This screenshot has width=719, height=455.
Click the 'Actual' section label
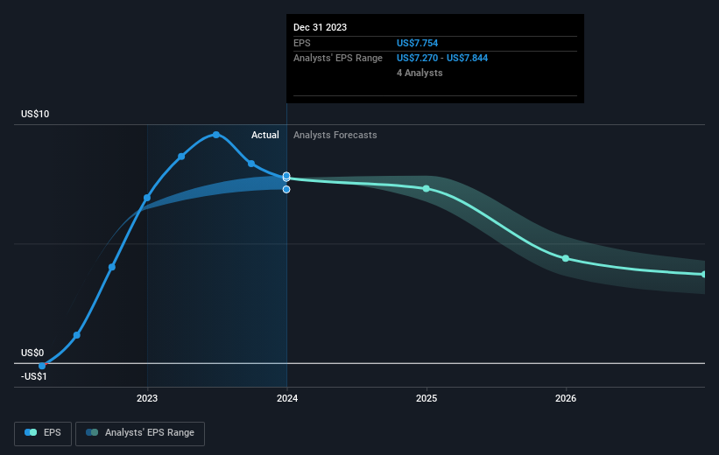click(x=265, y=135)
